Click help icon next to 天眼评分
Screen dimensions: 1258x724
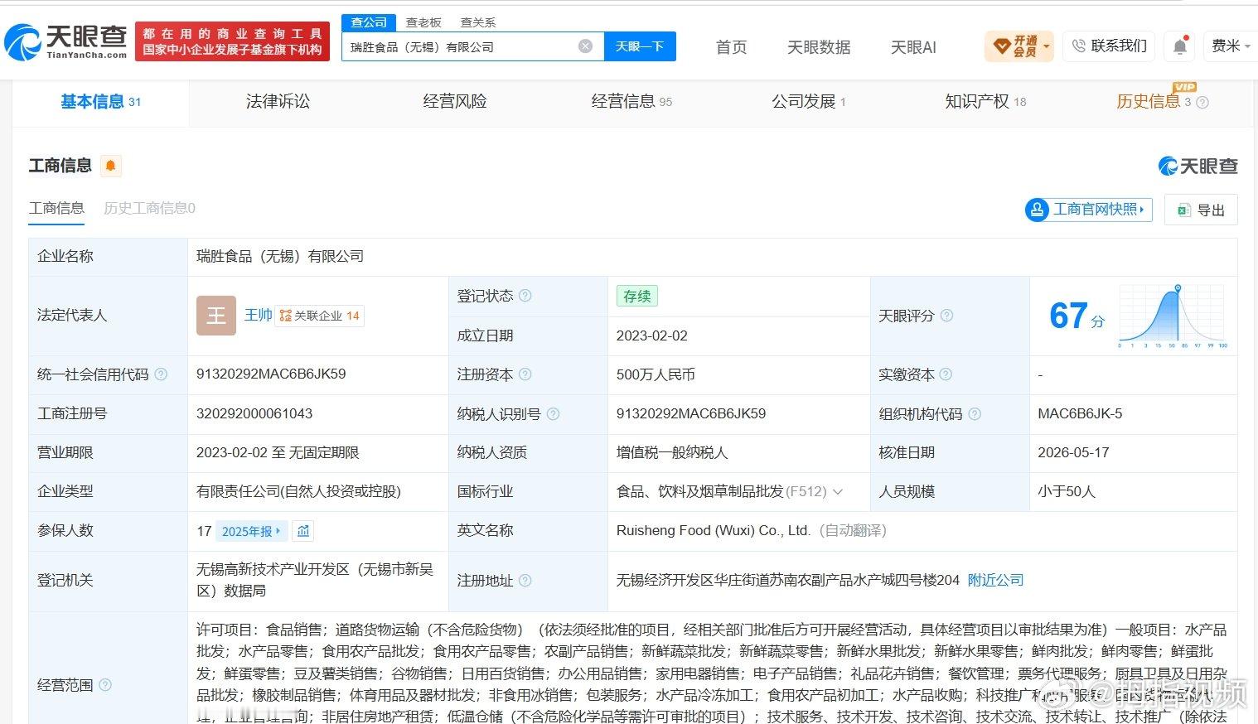point(946,316)
